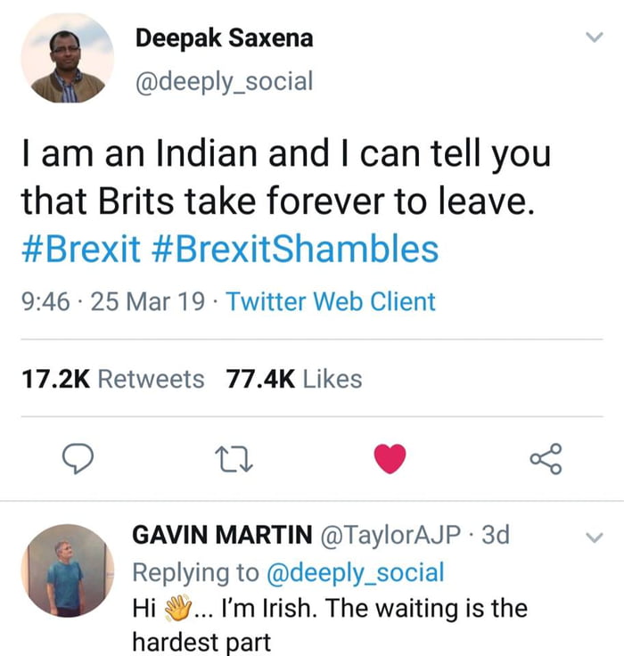View the 77.4K Likes list
Viewport: 624px width, 656px height.
(x=294, y=380)
